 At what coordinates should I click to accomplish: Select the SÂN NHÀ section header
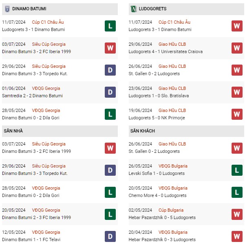point(60,131)
